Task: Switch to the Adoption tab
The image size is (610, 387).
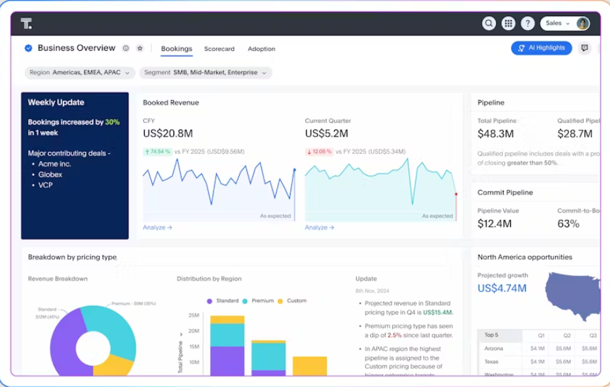Action: (x=261, y=49)
